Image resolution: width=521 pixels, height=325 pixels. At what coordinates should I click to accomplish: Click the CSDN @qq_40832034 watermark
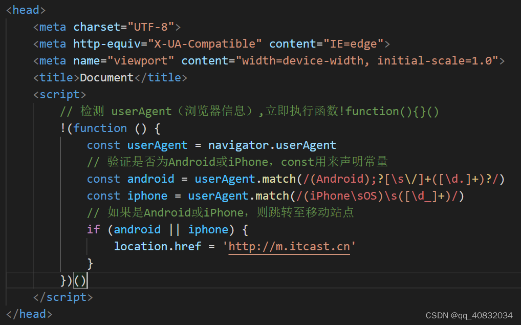[469, 315]
